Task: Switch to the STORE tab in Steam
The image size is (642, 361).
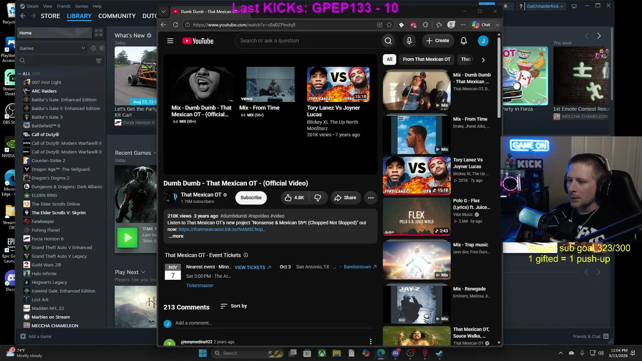Action: coord(50,16)
